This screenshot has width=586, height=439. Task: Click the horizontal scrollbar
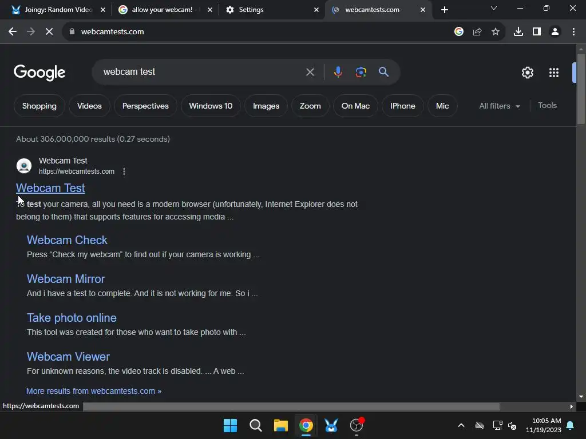(291, 406)
